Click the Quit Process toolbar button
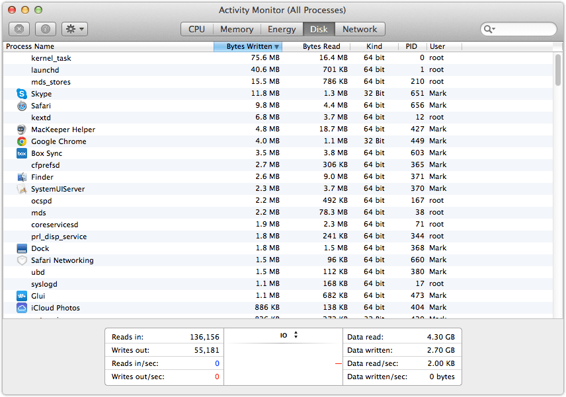Image resolution: width=566 pixels, height=397 pixels. tap(19, 29)
